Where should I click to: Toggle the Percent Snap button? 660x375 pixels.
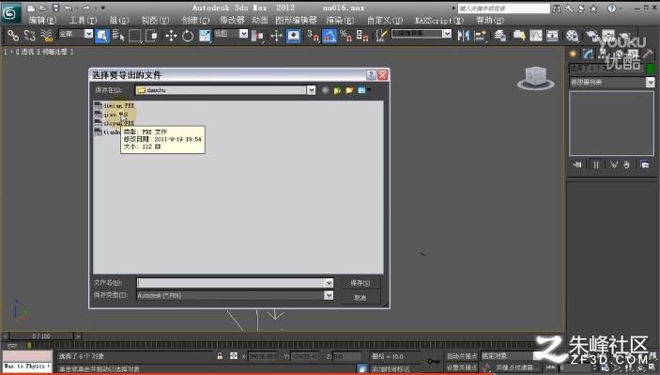pyautogui.click(x=346, y=36)
